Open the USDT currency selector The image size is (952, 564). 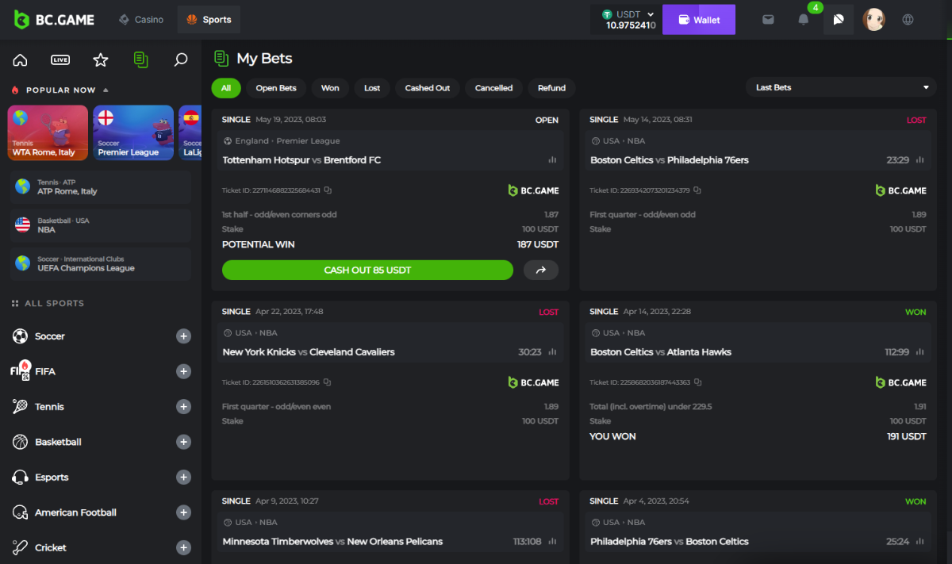(630, 14)
